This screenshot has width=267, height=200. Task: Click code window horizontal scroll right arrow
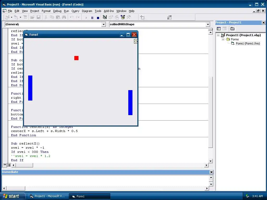(x=207, y=165)
